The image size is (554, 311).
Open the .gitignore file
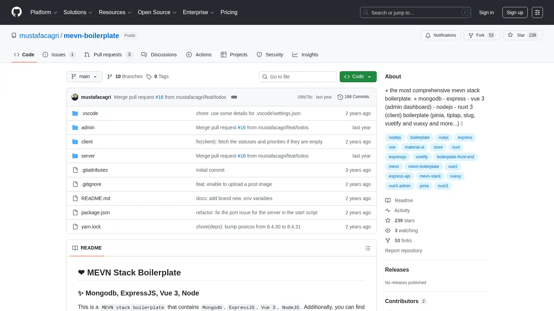tap(91, 184)
